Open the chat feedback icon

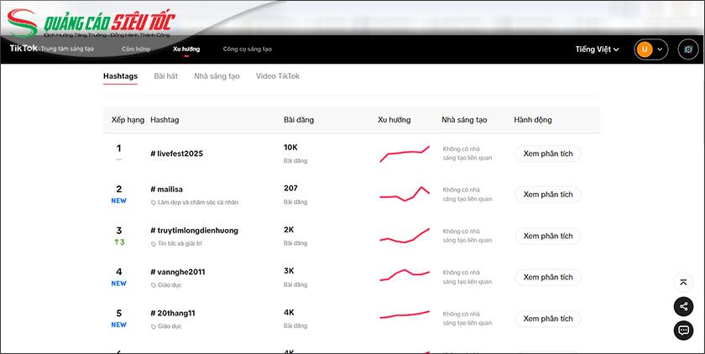(683, 331)
